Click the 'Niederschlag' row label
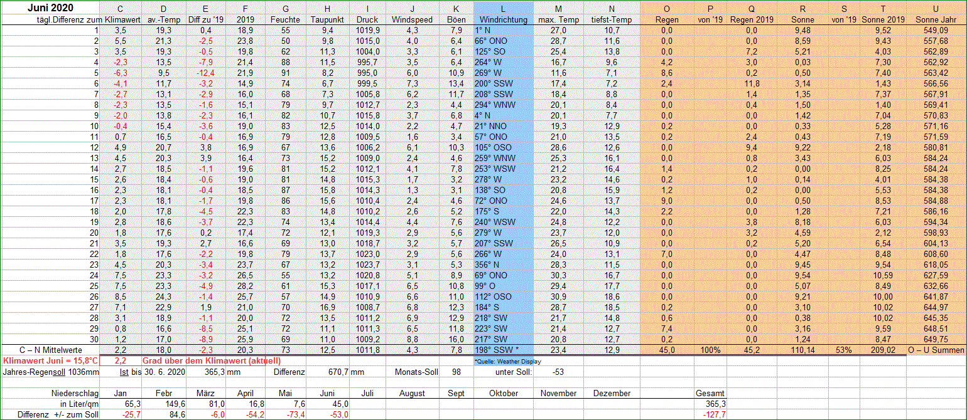Image resolution: width=967 pixels, height=420 pixels. (75, 393)
